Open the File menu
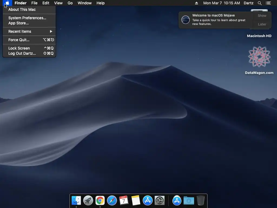 tap(34, 3)
